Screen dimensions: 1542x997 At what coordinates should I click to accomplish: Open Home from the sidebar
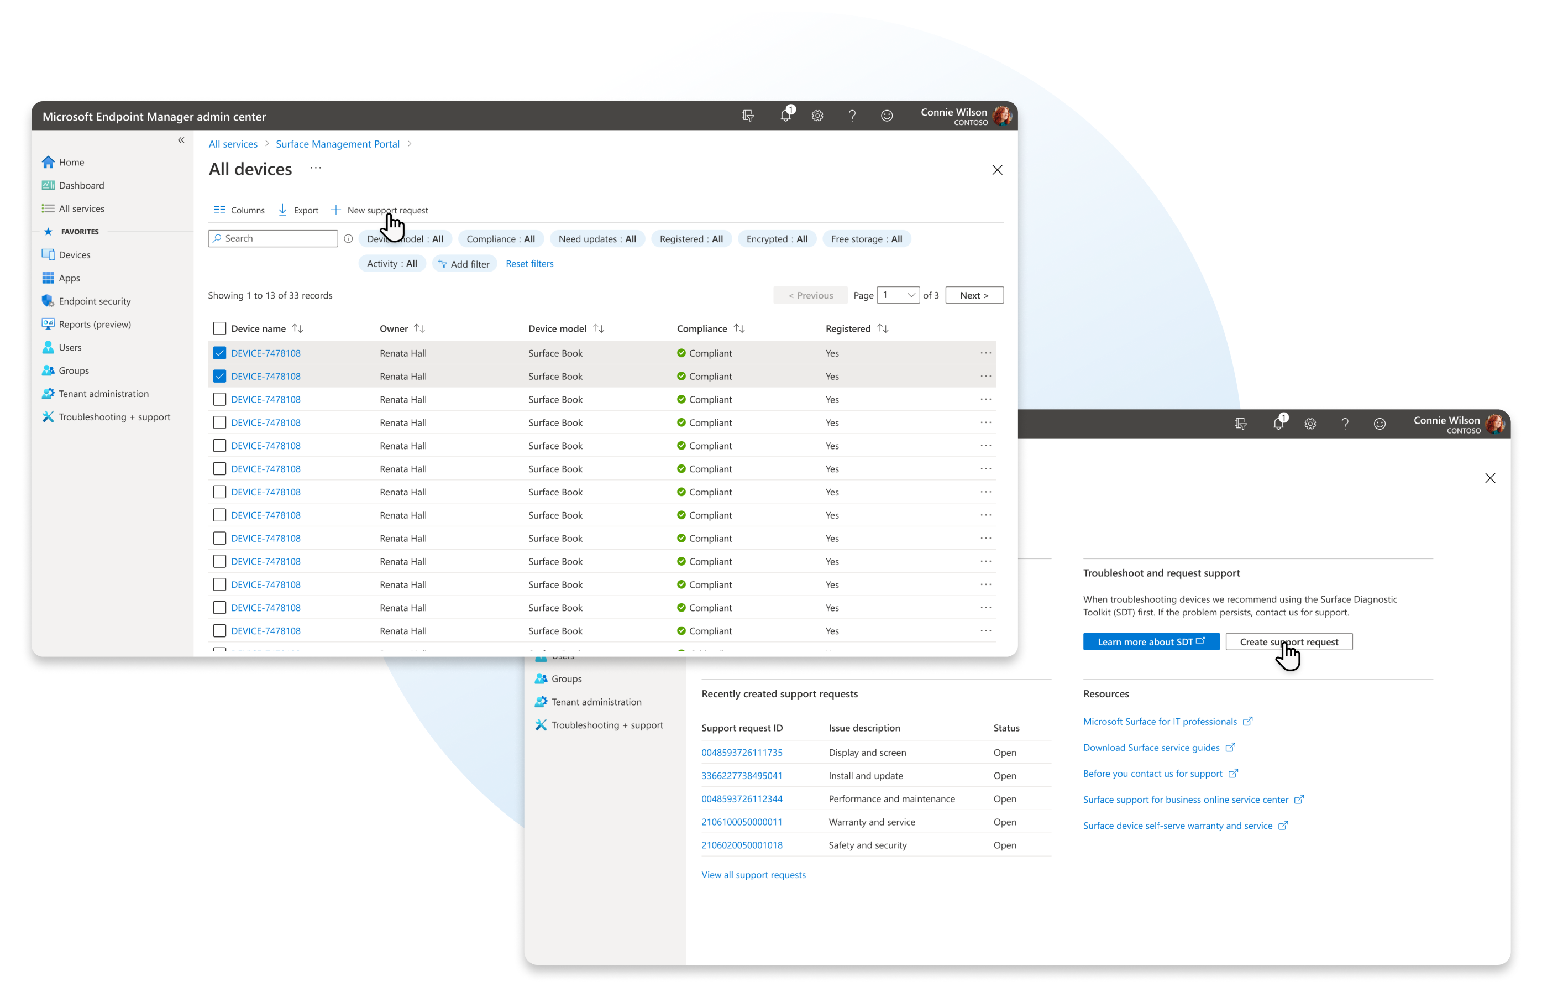pos(64,162)
